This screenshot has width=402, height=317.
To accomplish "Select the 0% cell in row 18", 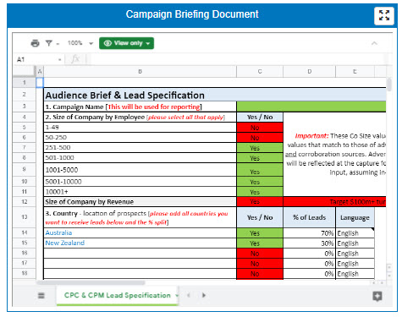I will click(x=309, y=274).
